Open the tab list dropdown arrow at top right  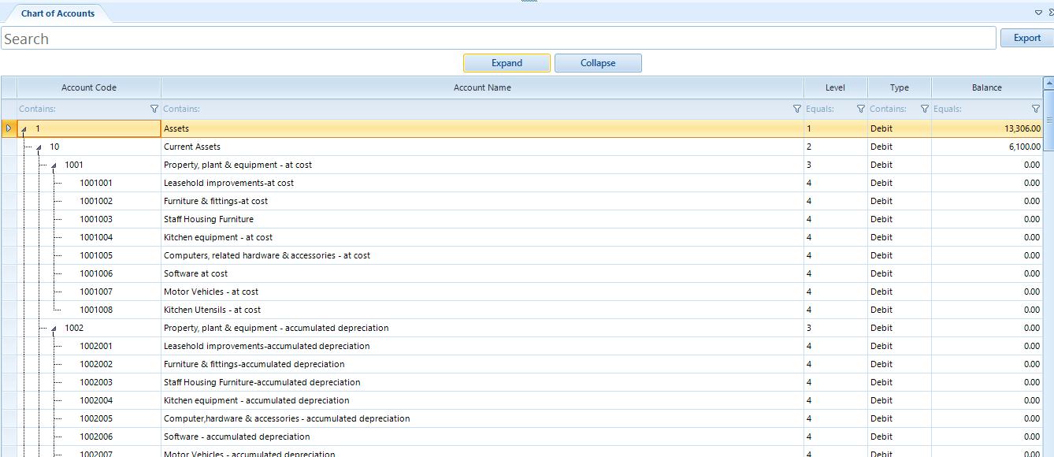pos(1038,13)
